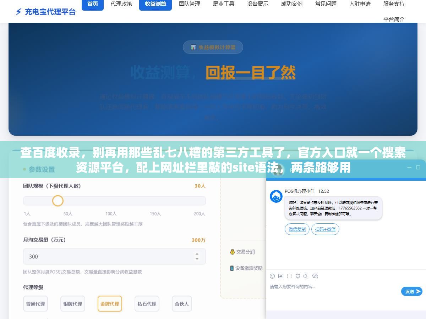Click the 团队规模（下级代理人数）label
Image resolution: width=426 pixels, height=319 pixels.
coord(52,186)
